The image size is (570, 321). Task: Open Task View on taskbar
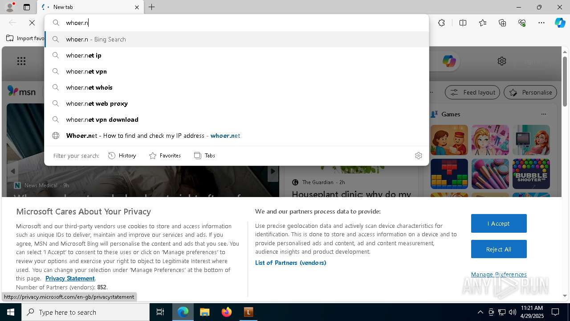click(160, 312)
